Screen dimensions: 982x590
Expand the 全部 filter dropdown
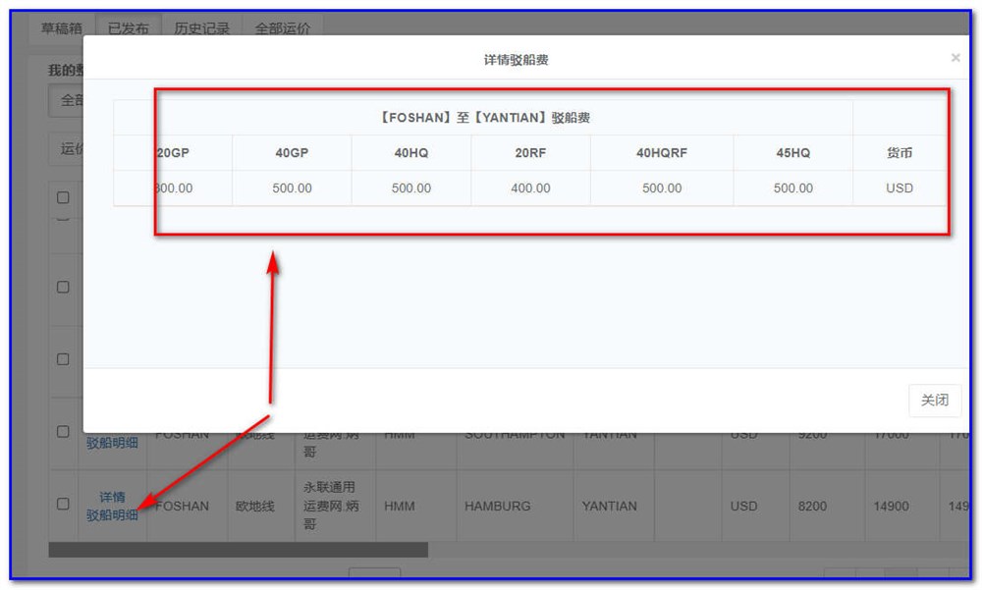click(67, 100)
